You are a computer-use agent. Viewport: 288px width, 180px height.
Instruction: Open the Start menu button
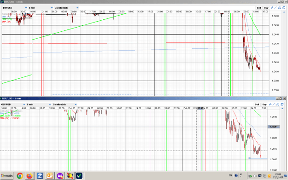[x=7, y=176]
